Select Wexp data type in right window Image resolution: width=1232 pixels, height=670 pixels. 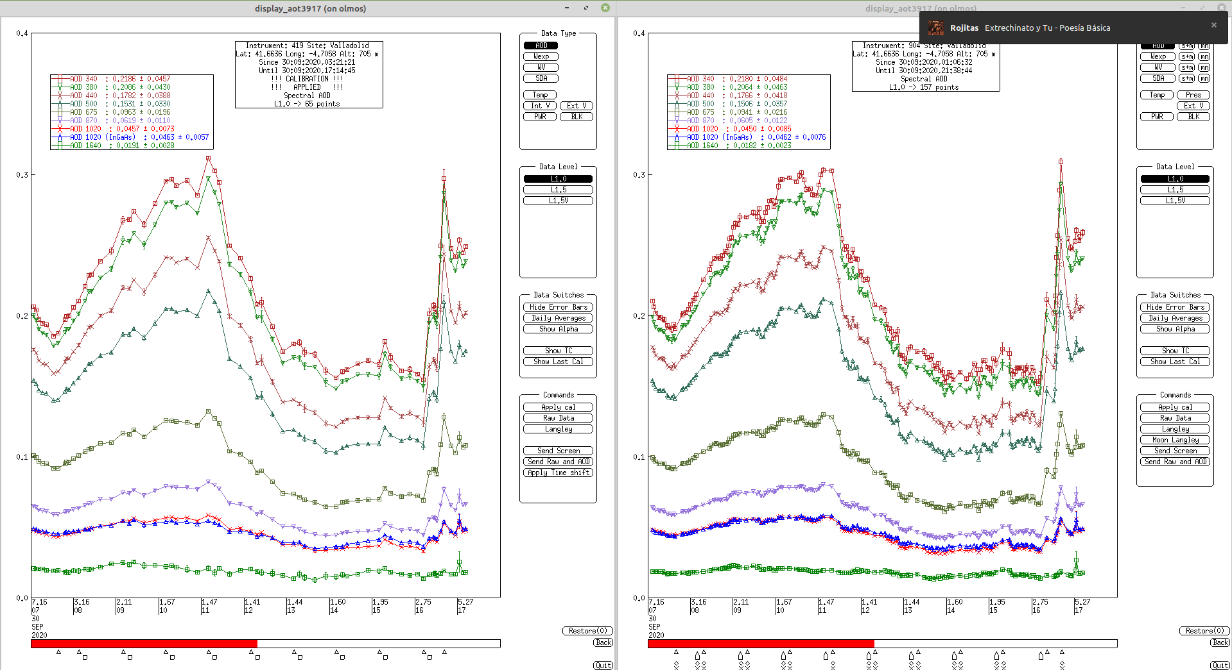(x=1158, y=56)
